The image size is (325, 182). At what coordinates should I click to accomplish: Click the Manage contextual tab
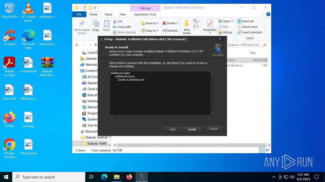tap(145, 8)
